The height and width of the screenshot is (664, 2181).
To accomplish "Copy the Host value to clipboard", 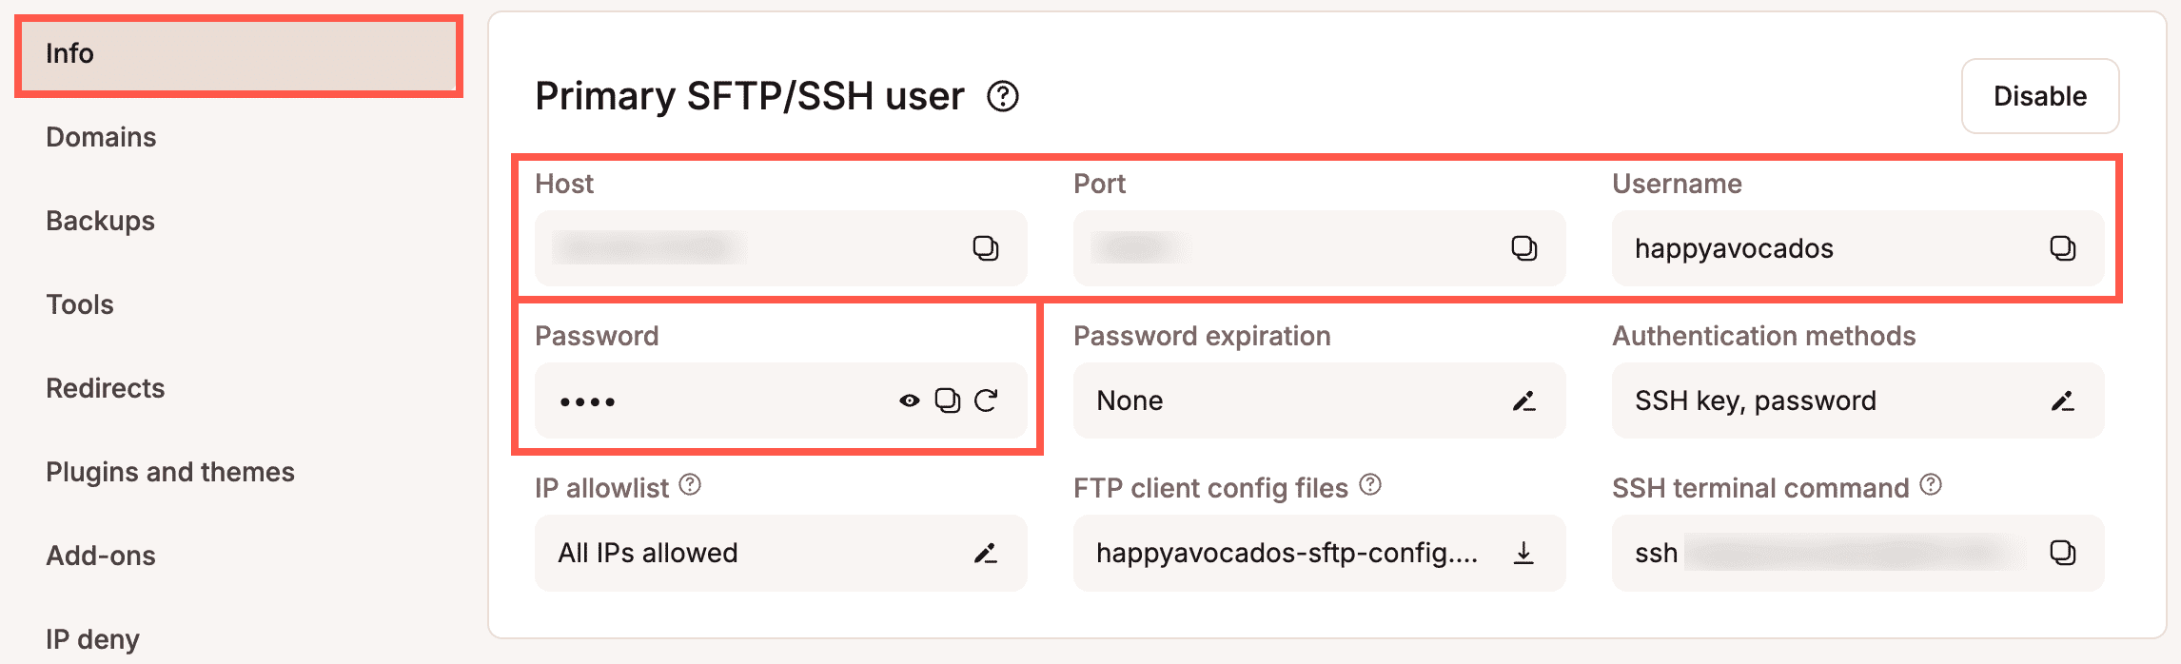I will tap(987, 248).
